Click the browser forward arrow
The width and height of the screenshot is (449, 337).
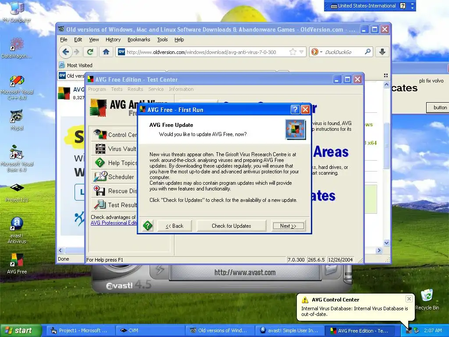[76, 52]
